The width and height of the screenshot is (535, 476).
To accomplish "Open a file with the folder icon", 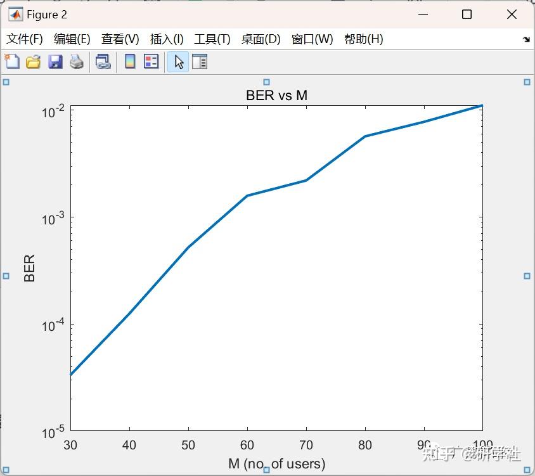I will [33, 61].
